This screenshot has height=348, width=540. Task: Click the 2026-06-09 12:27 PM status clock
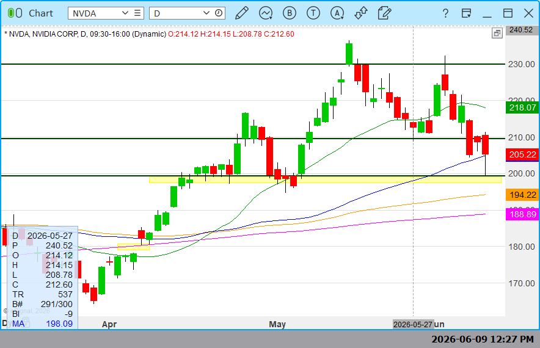tap(483, 339)
